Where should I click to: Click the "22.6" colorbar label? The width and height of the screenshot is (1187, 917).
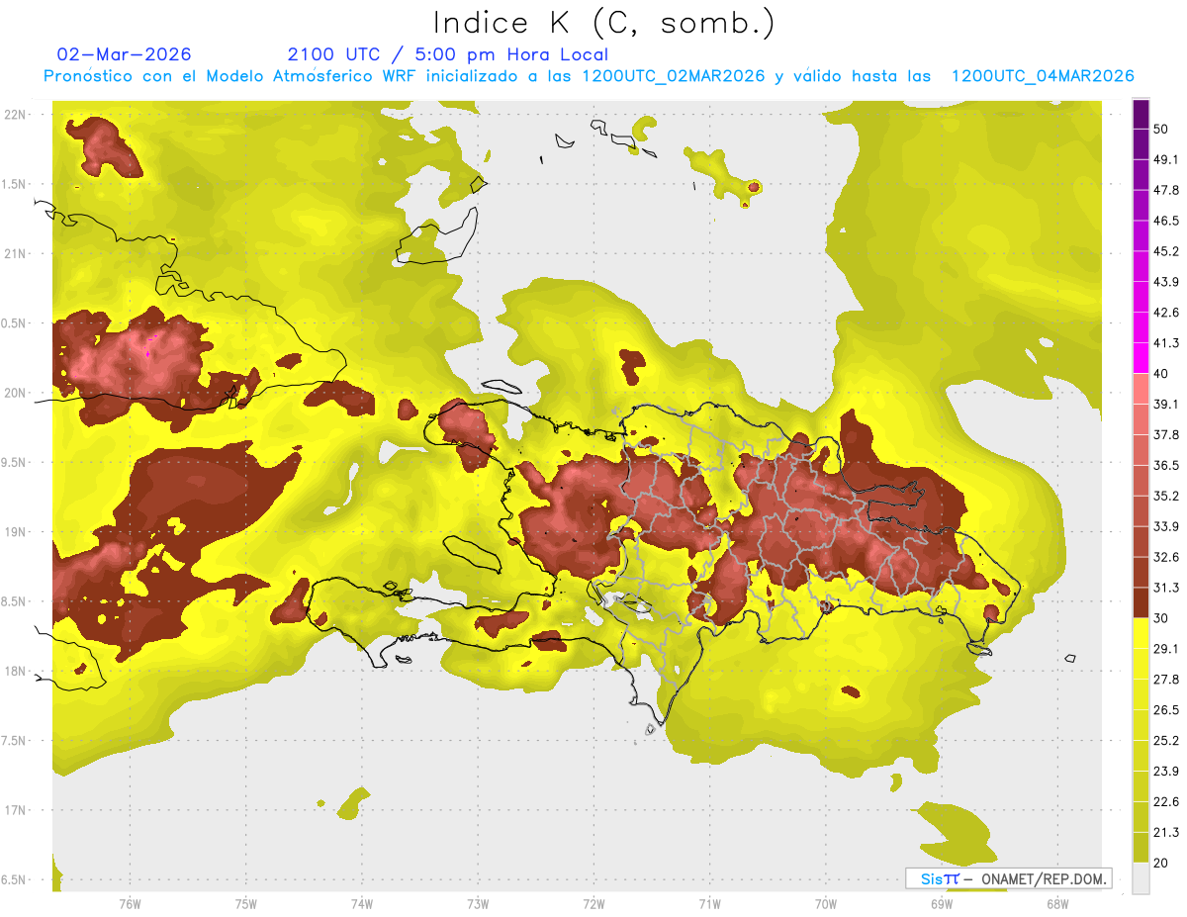point(1166,802)
